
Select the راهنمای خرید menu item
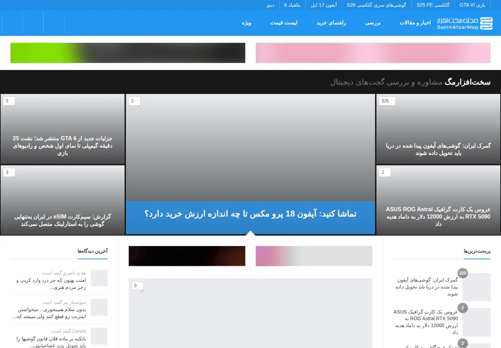(x=331, y=23)
